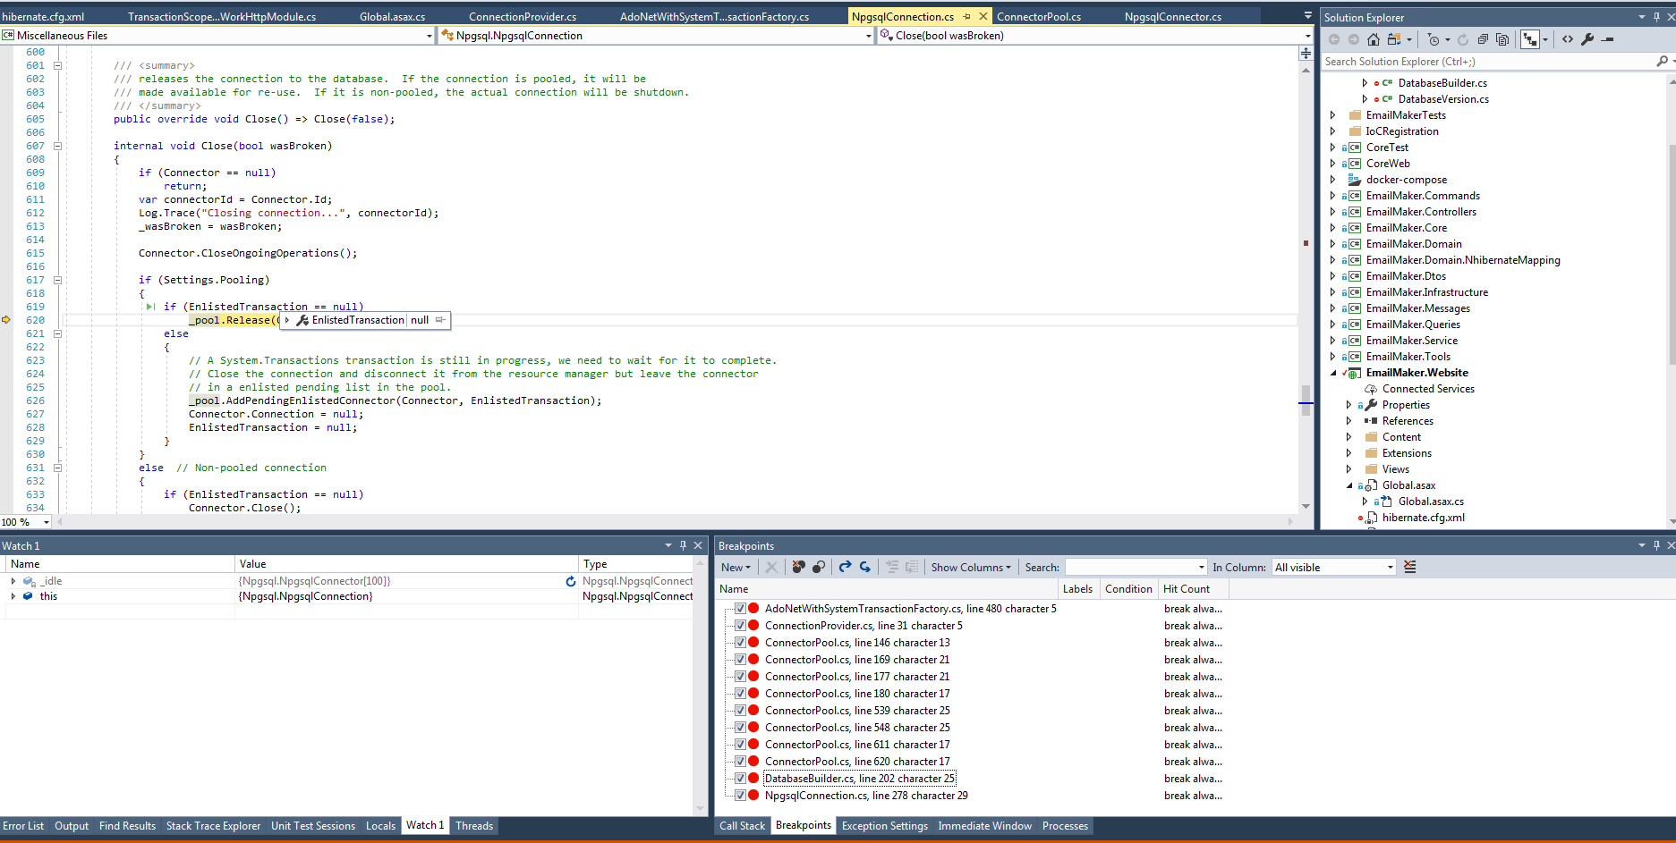The image size is (1676, 843).
Task: Click split editor icon above scrollbar
Action: point(1306,54)
